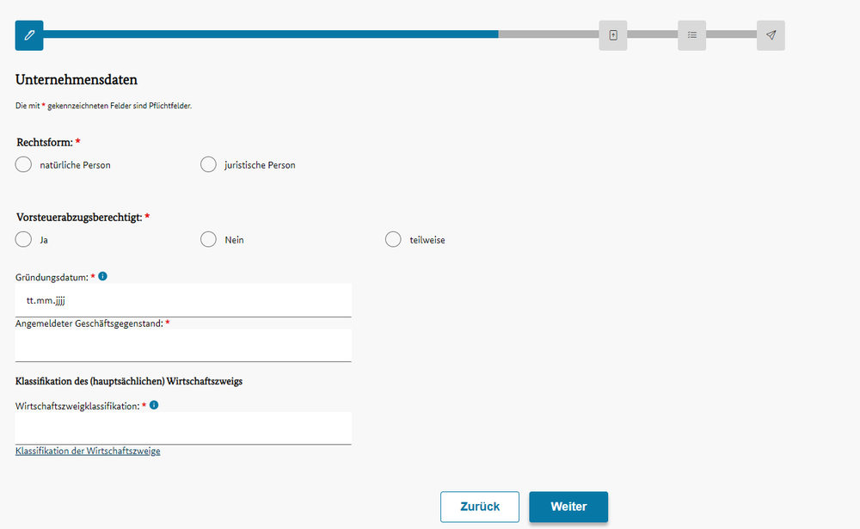Screen dimensions: 860x529
Task: Click the Unternehmensdaten heading
Action: (77, 80)
